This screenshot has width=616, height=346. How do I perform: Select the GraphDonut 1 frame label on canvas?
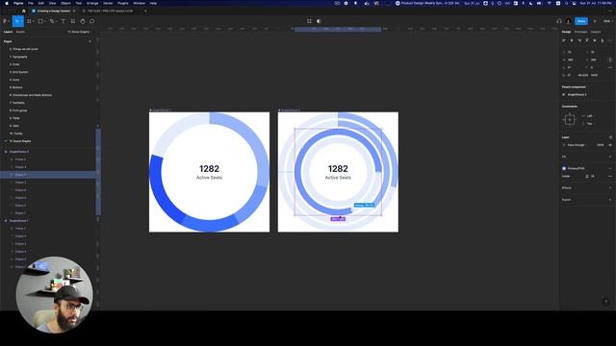(x=161, y=111)
